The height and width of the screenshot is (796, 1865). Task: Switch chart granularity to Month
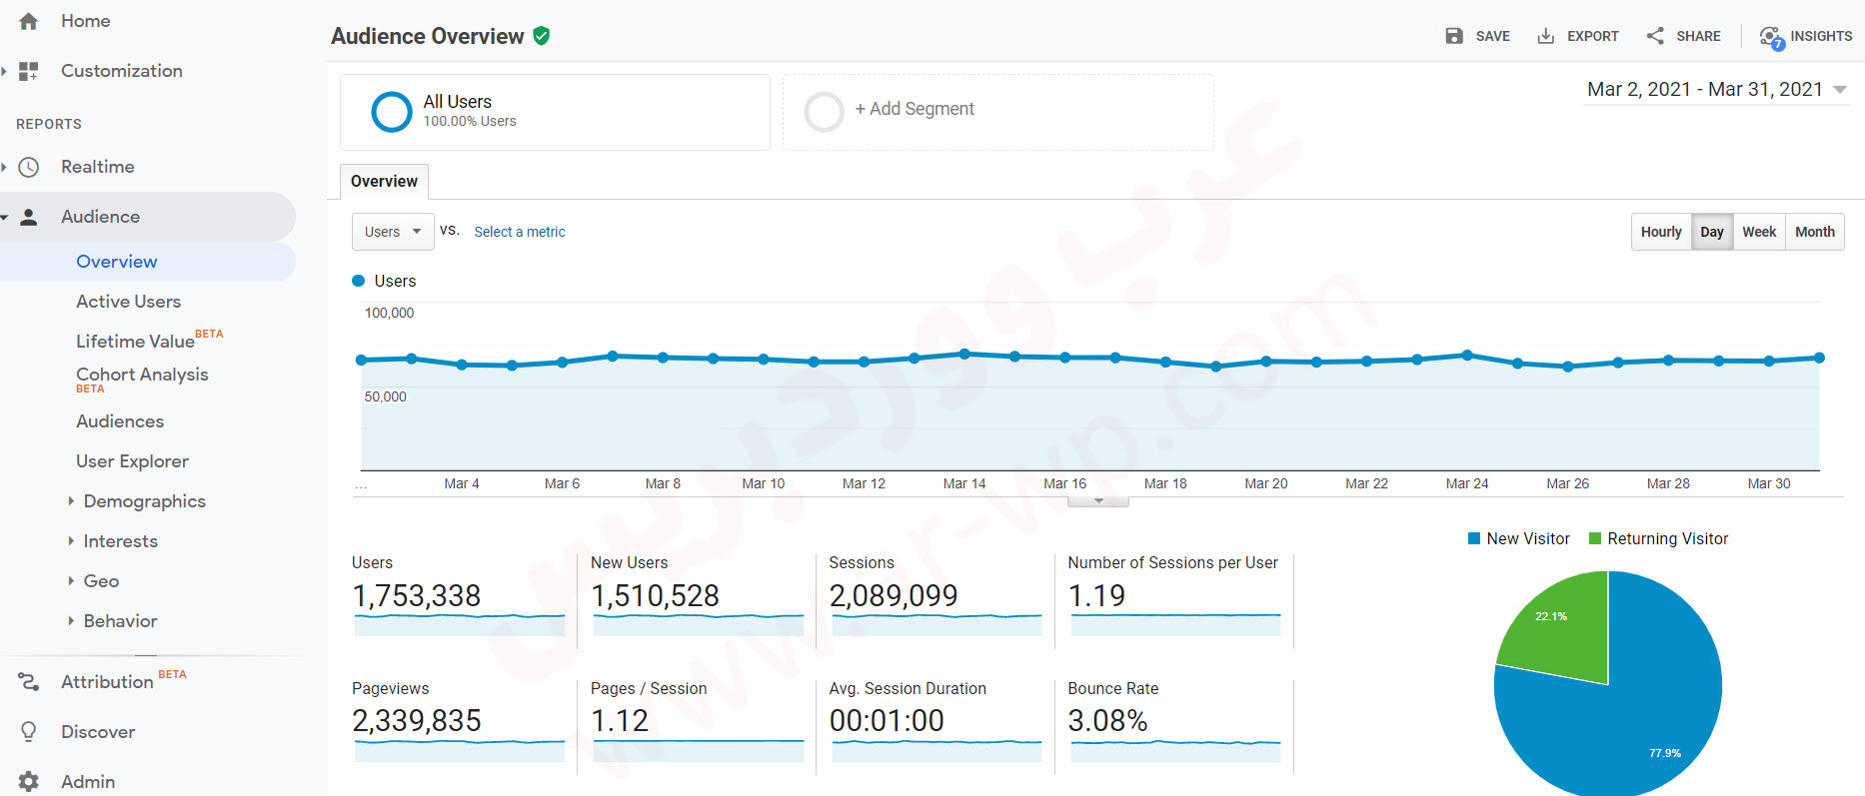click(x=1814, y=232)
